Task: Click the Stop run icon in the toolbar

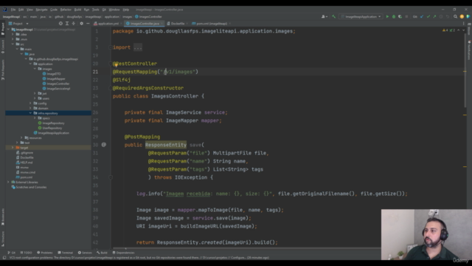Action: point(406,16)
